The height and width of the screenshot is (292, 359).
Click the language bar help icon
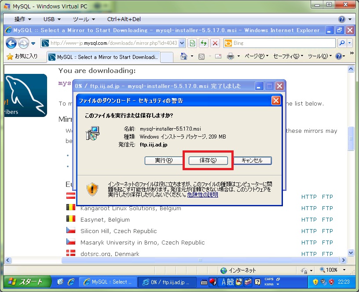[x=258, y=282]
